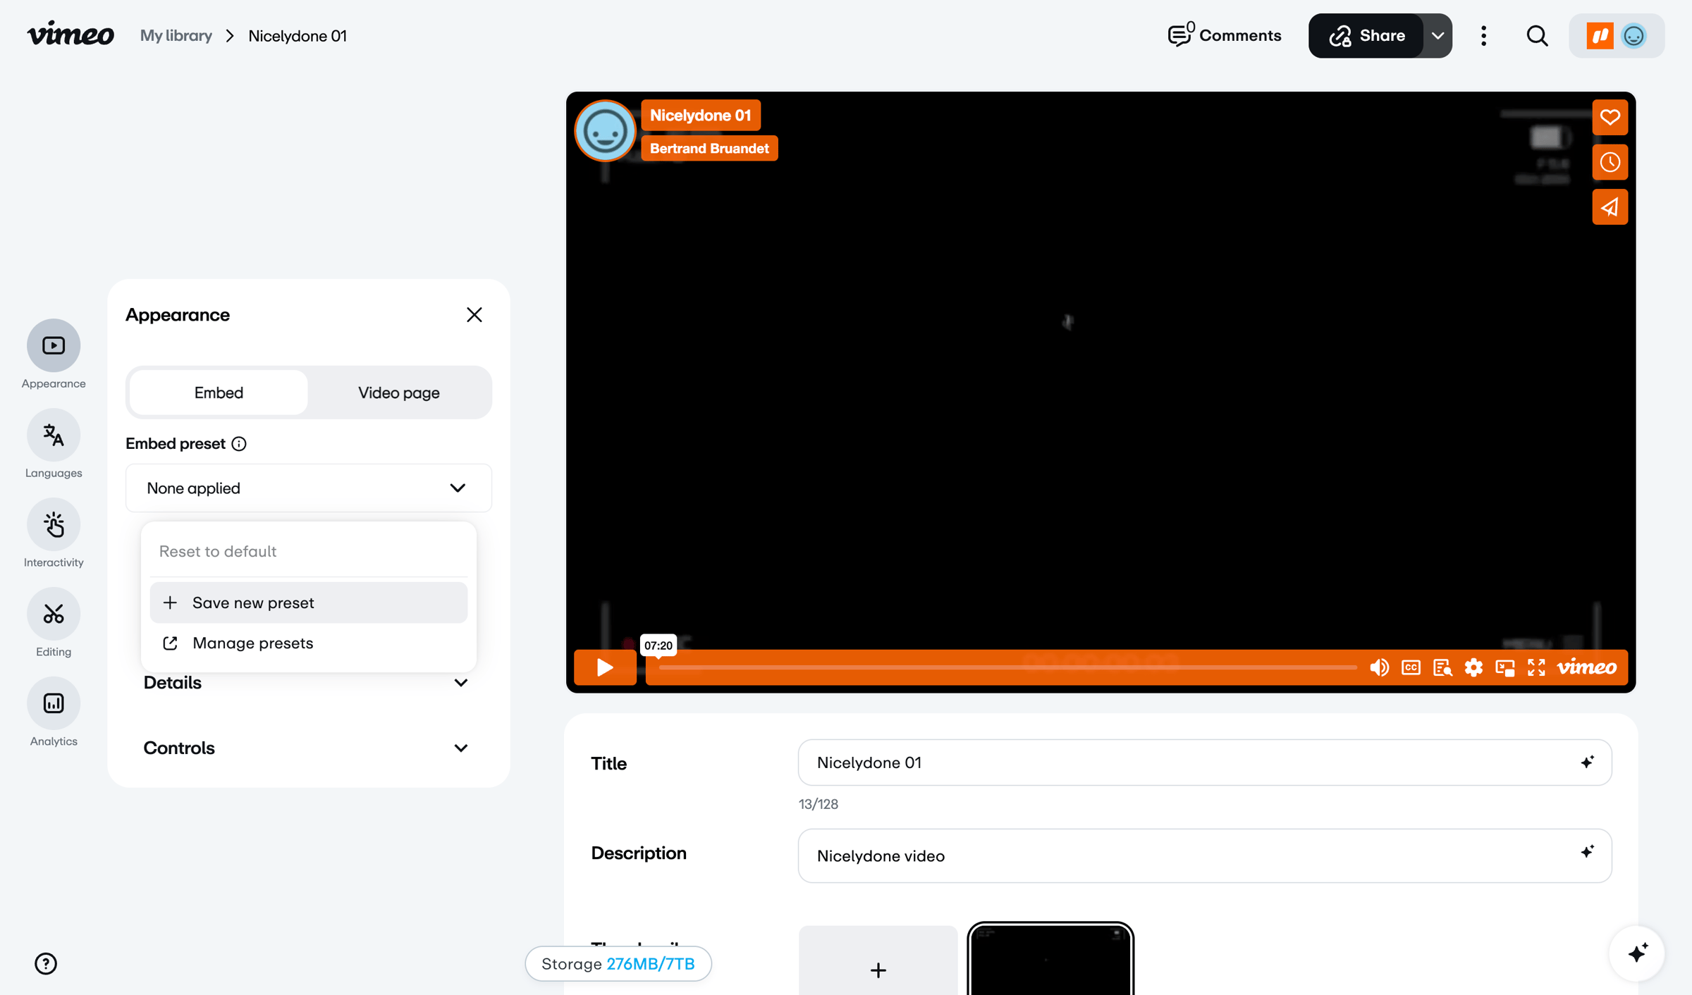Mute the player volume speaker icon
This screenshot has height=995, width=1692.
[1379, 667]
